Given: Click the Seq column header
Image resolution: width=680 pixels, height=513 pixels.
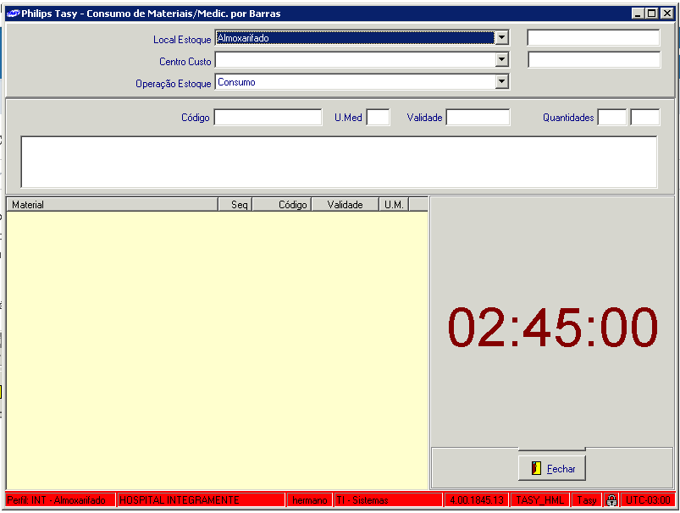Looking at the screenshot, I should click(235, 205).
